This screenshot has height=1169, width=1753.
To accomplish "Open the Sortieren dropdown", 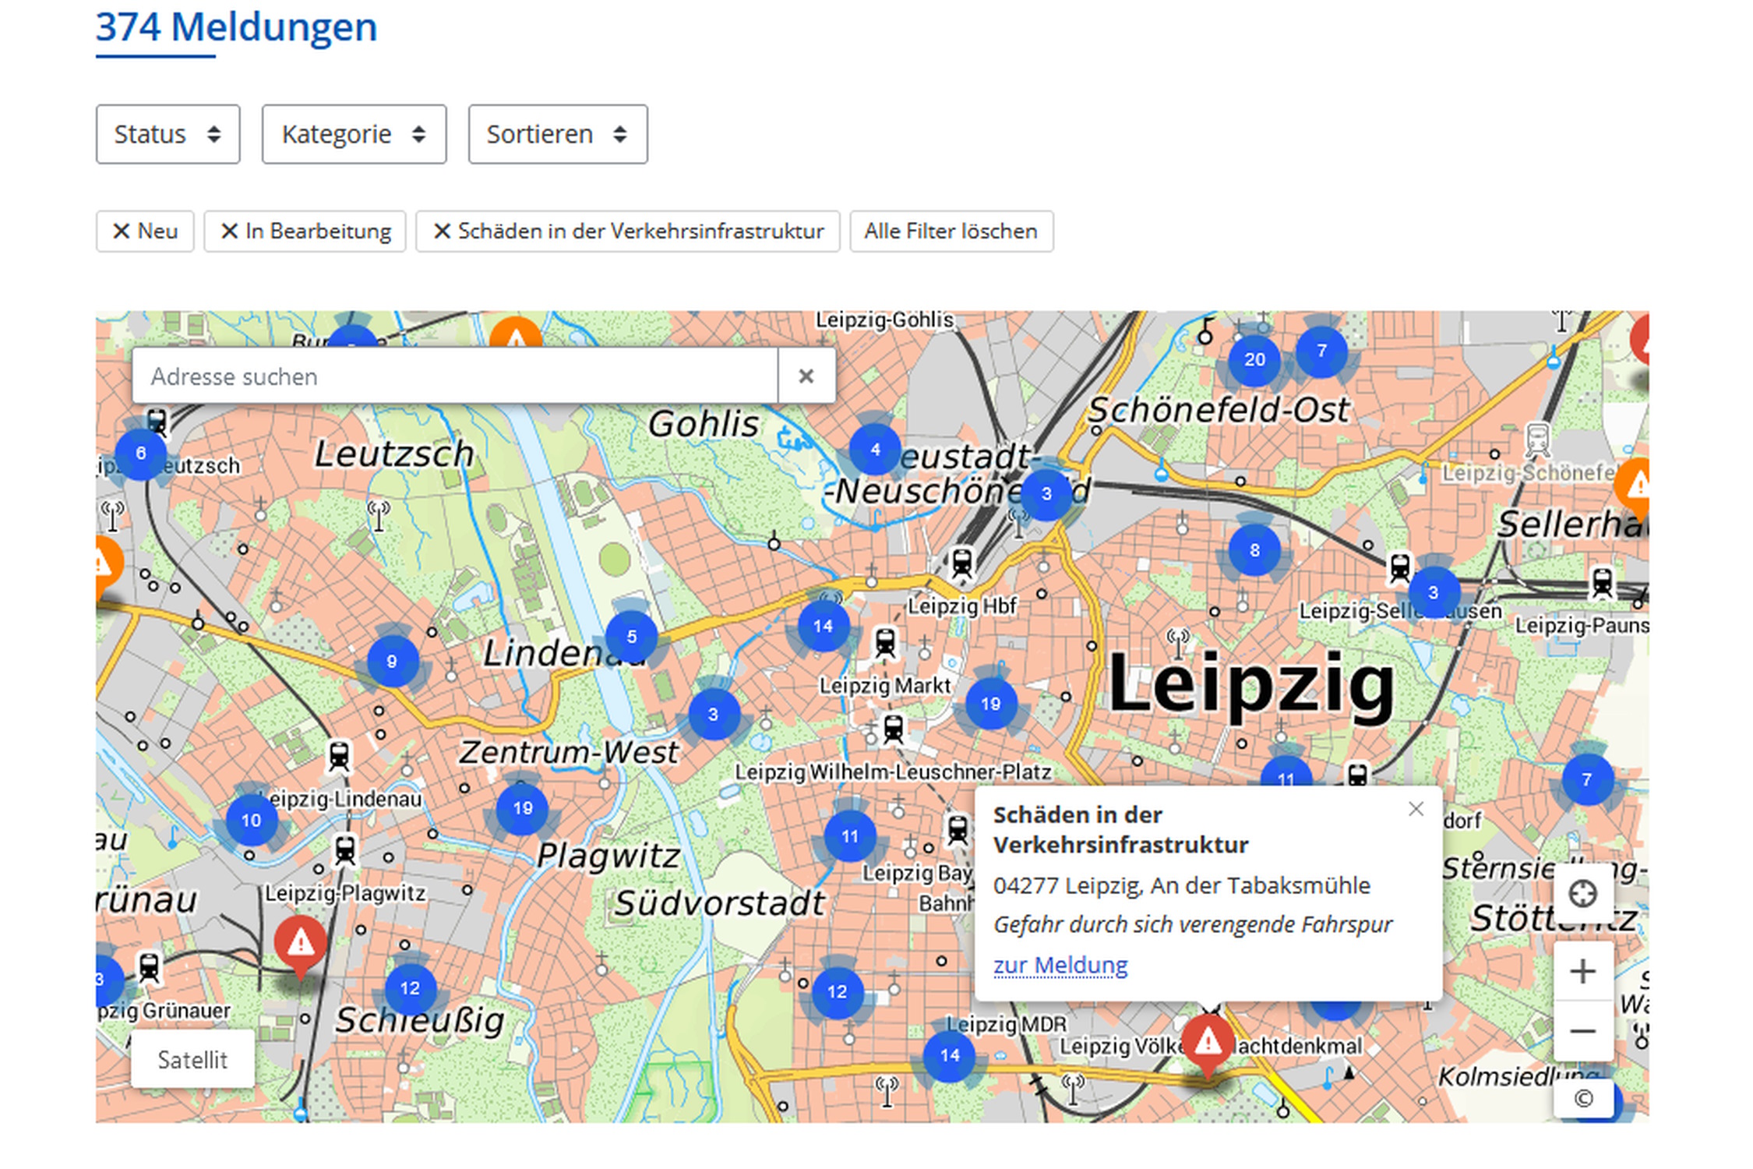I will [x=557, y=134].
